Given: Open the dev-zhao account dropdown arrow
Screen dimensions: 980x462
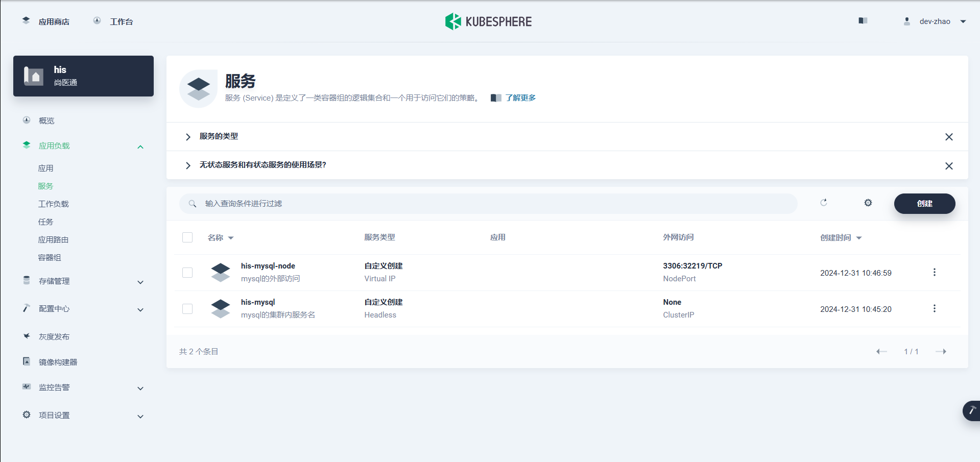Looking at the screenshot, I should (963, 21).
